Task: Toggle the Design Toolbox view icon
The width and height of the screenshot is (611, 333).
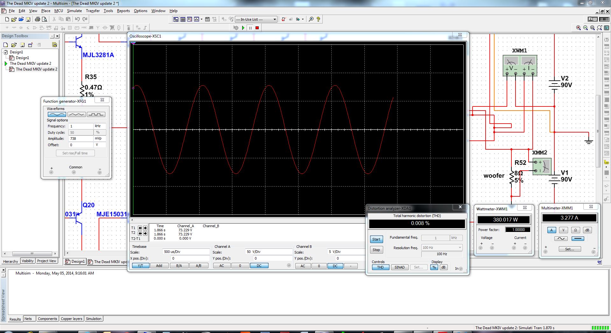Action: click(176, 19)
